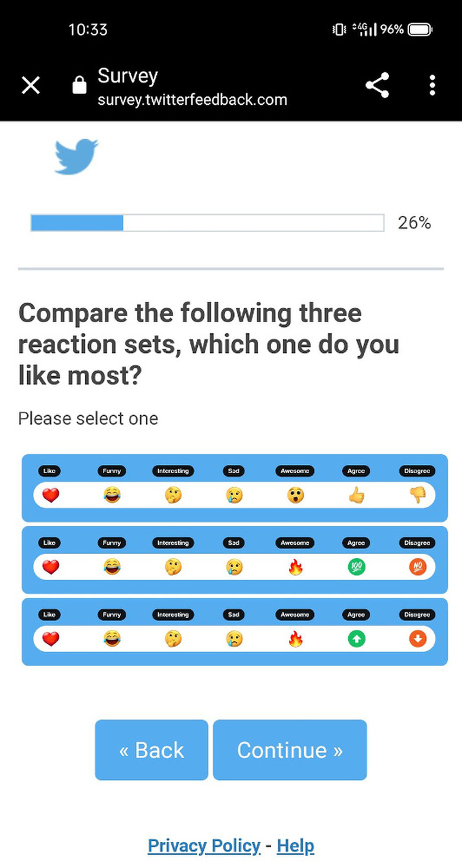Image resolution: width=462 pixels, height=868 pixels.
Task: Close the Survey browser tab
Action: [31, 85]
